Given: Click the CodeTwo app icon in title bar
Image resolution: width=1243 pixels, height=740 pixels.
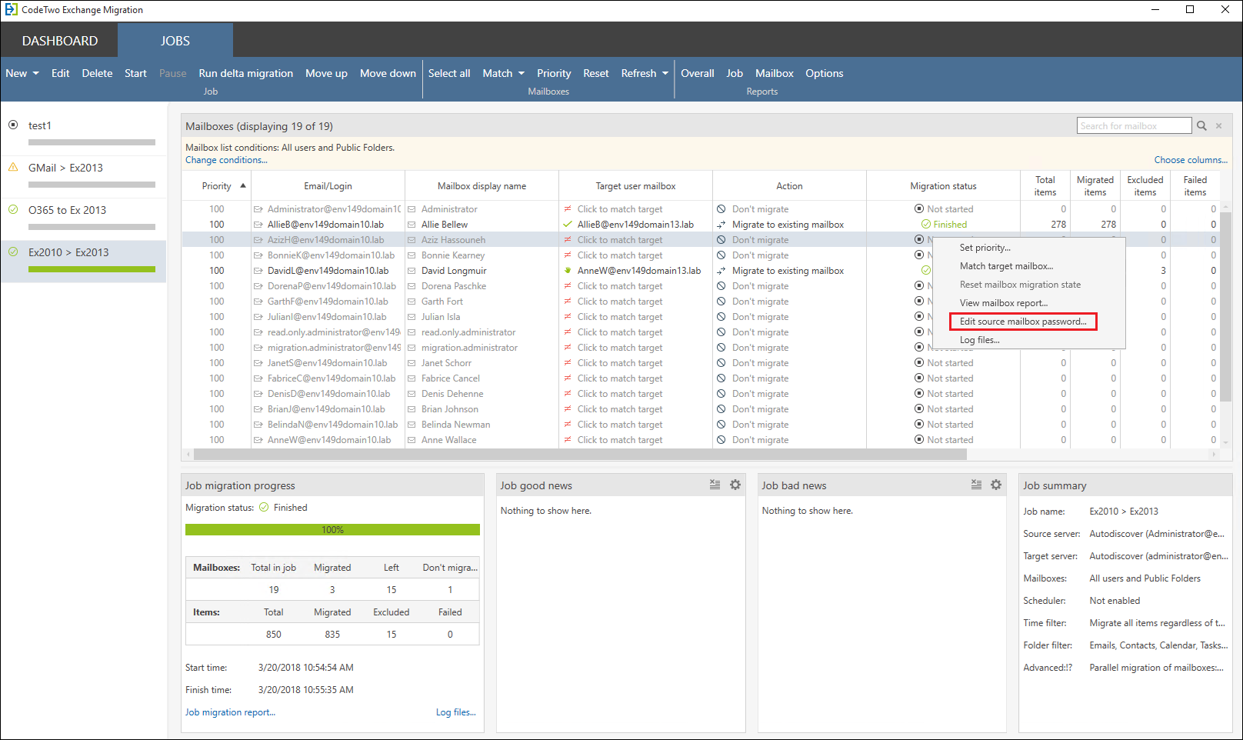Looking at the screenshot, I should (x=11, y=10).
